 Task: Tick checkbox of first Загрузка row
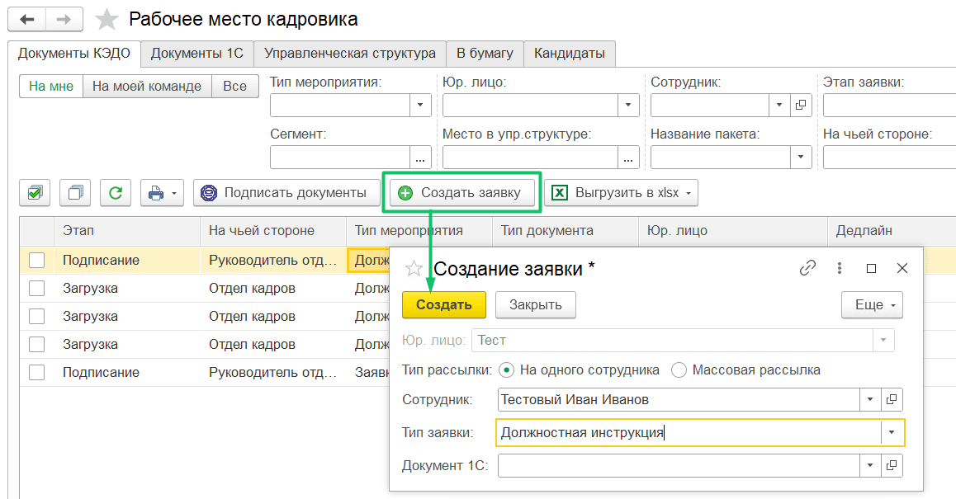36,288
